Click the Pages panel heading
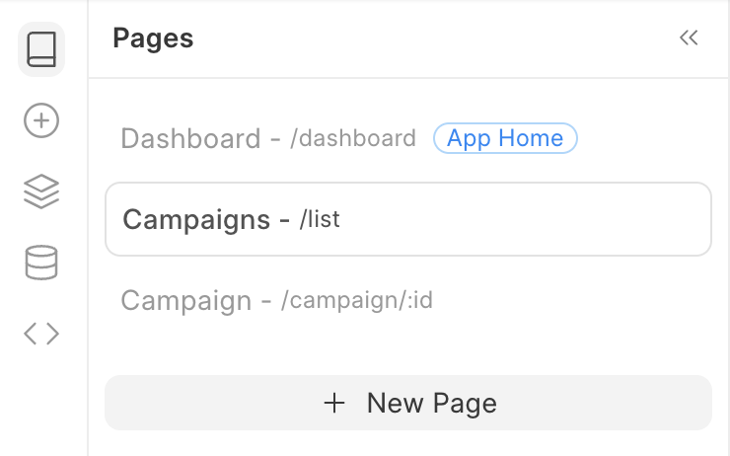Screen dimensions: 730x456 pos(153,38)
